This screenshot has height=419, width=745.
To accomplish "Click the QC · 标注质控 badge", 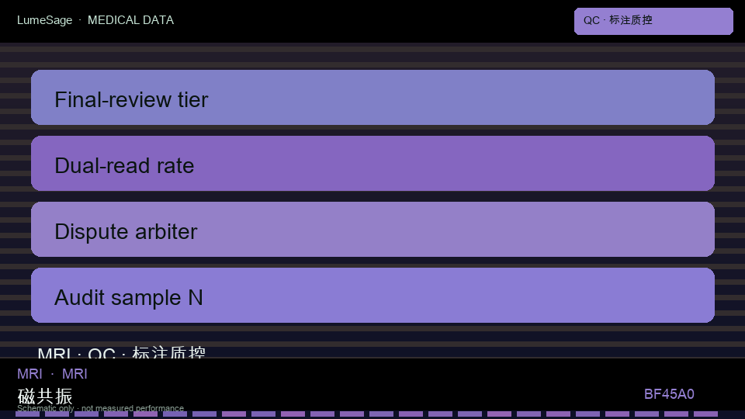I will click(653, 21).
